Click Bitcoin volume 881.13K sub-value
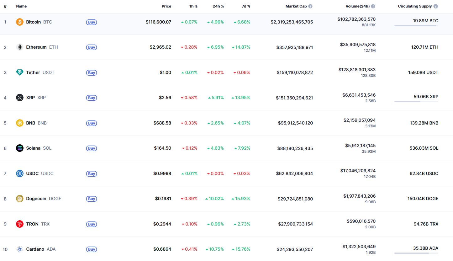The height and width of the screenshot is (261, 453). pos(369,25)
